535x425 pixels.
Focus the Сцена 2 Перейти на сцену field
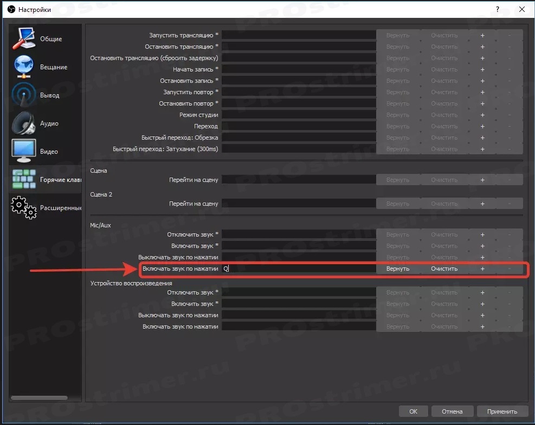pyautogui.click(x=299, y=204)
